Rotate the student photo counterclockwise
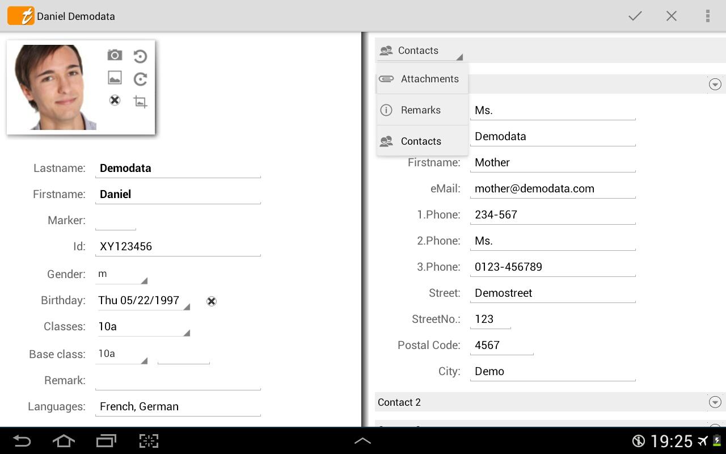 click(x=140, y=56)
